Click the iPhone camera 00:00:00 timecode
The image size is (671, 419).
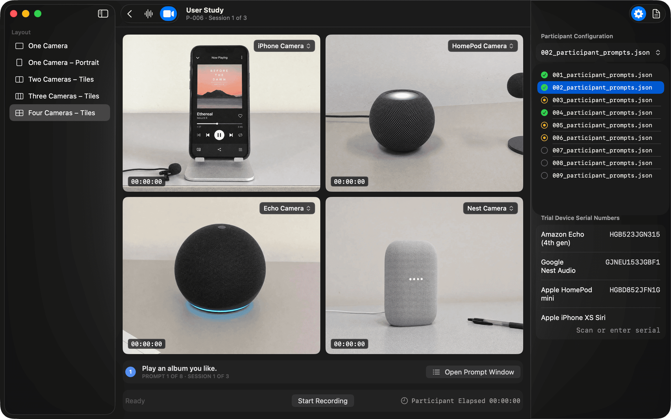point(147,181)
